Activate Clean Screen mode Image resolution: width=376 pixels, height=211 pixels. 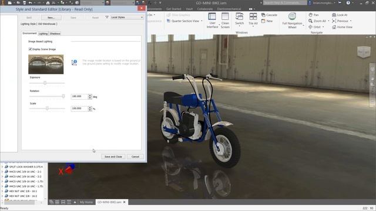225,21
